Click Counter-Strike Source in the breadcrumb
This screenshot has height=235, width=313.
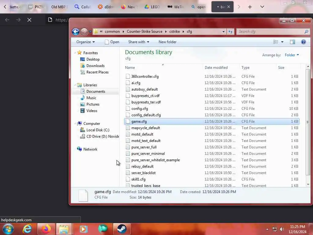(145, 32)
